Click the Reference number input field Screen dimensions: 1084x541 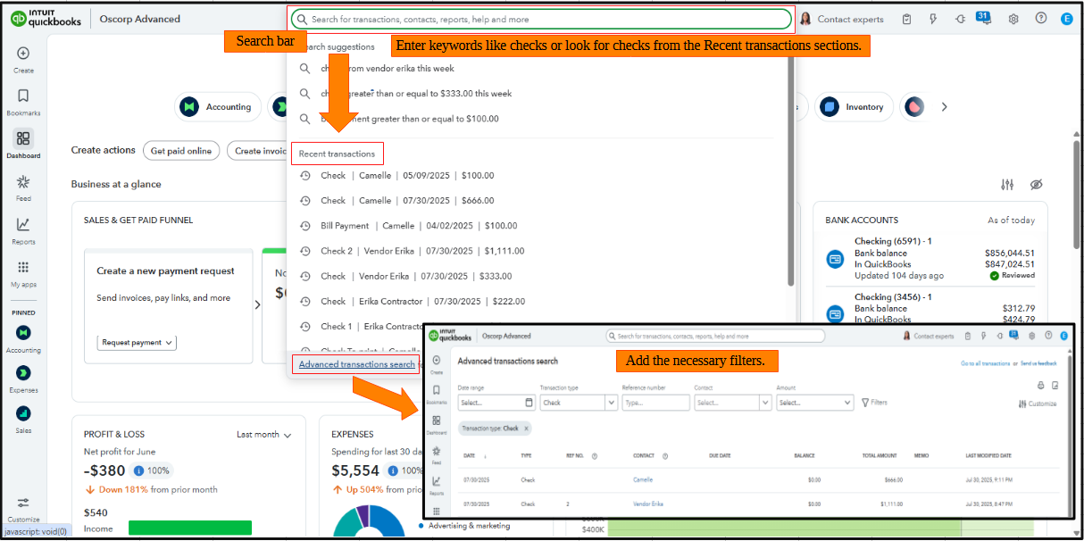[x=656, y=403]
